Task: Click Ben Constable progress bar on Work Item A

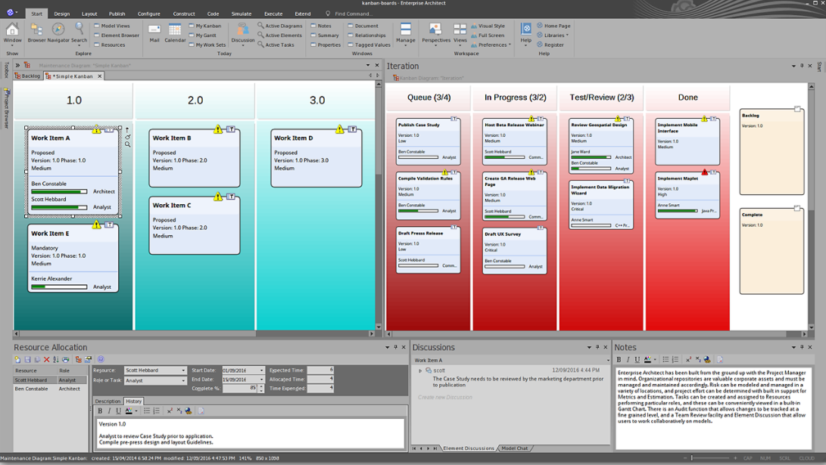Action: [59, 191]
